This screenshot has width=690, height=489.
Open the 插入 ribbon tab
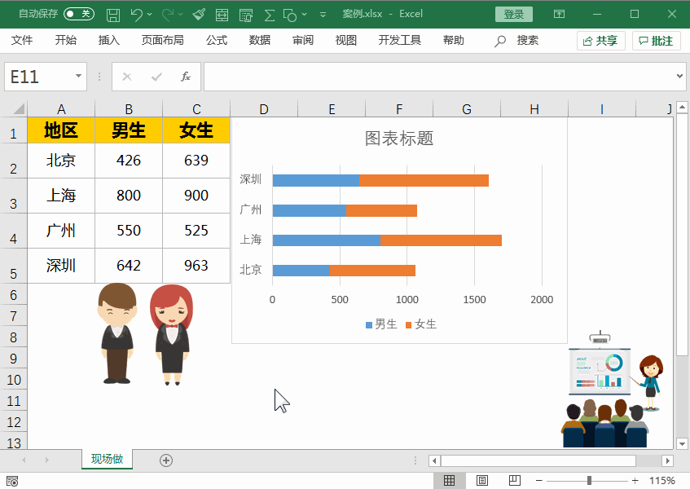(108, 41)
